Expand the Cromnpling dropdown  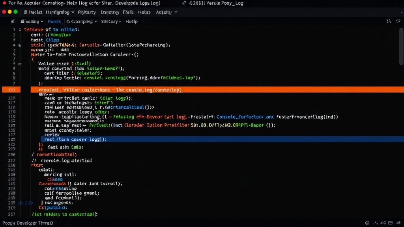click(x=82, y=22)
